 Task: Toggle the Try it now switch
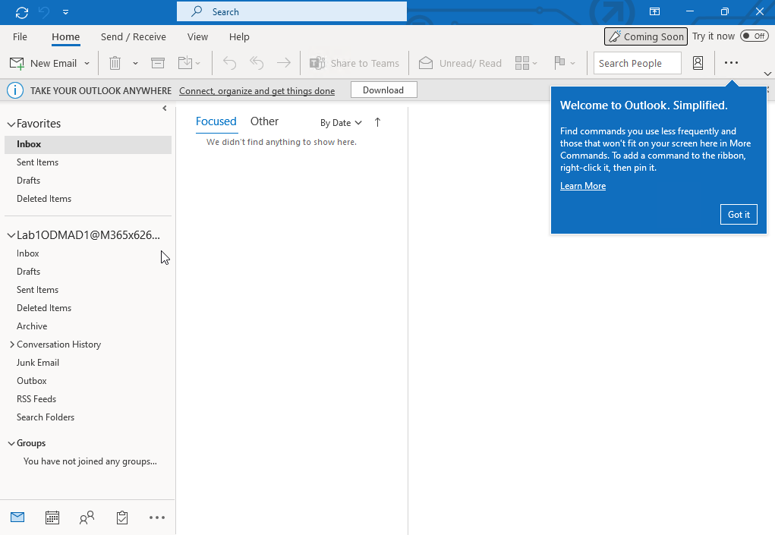coord(754,36)
